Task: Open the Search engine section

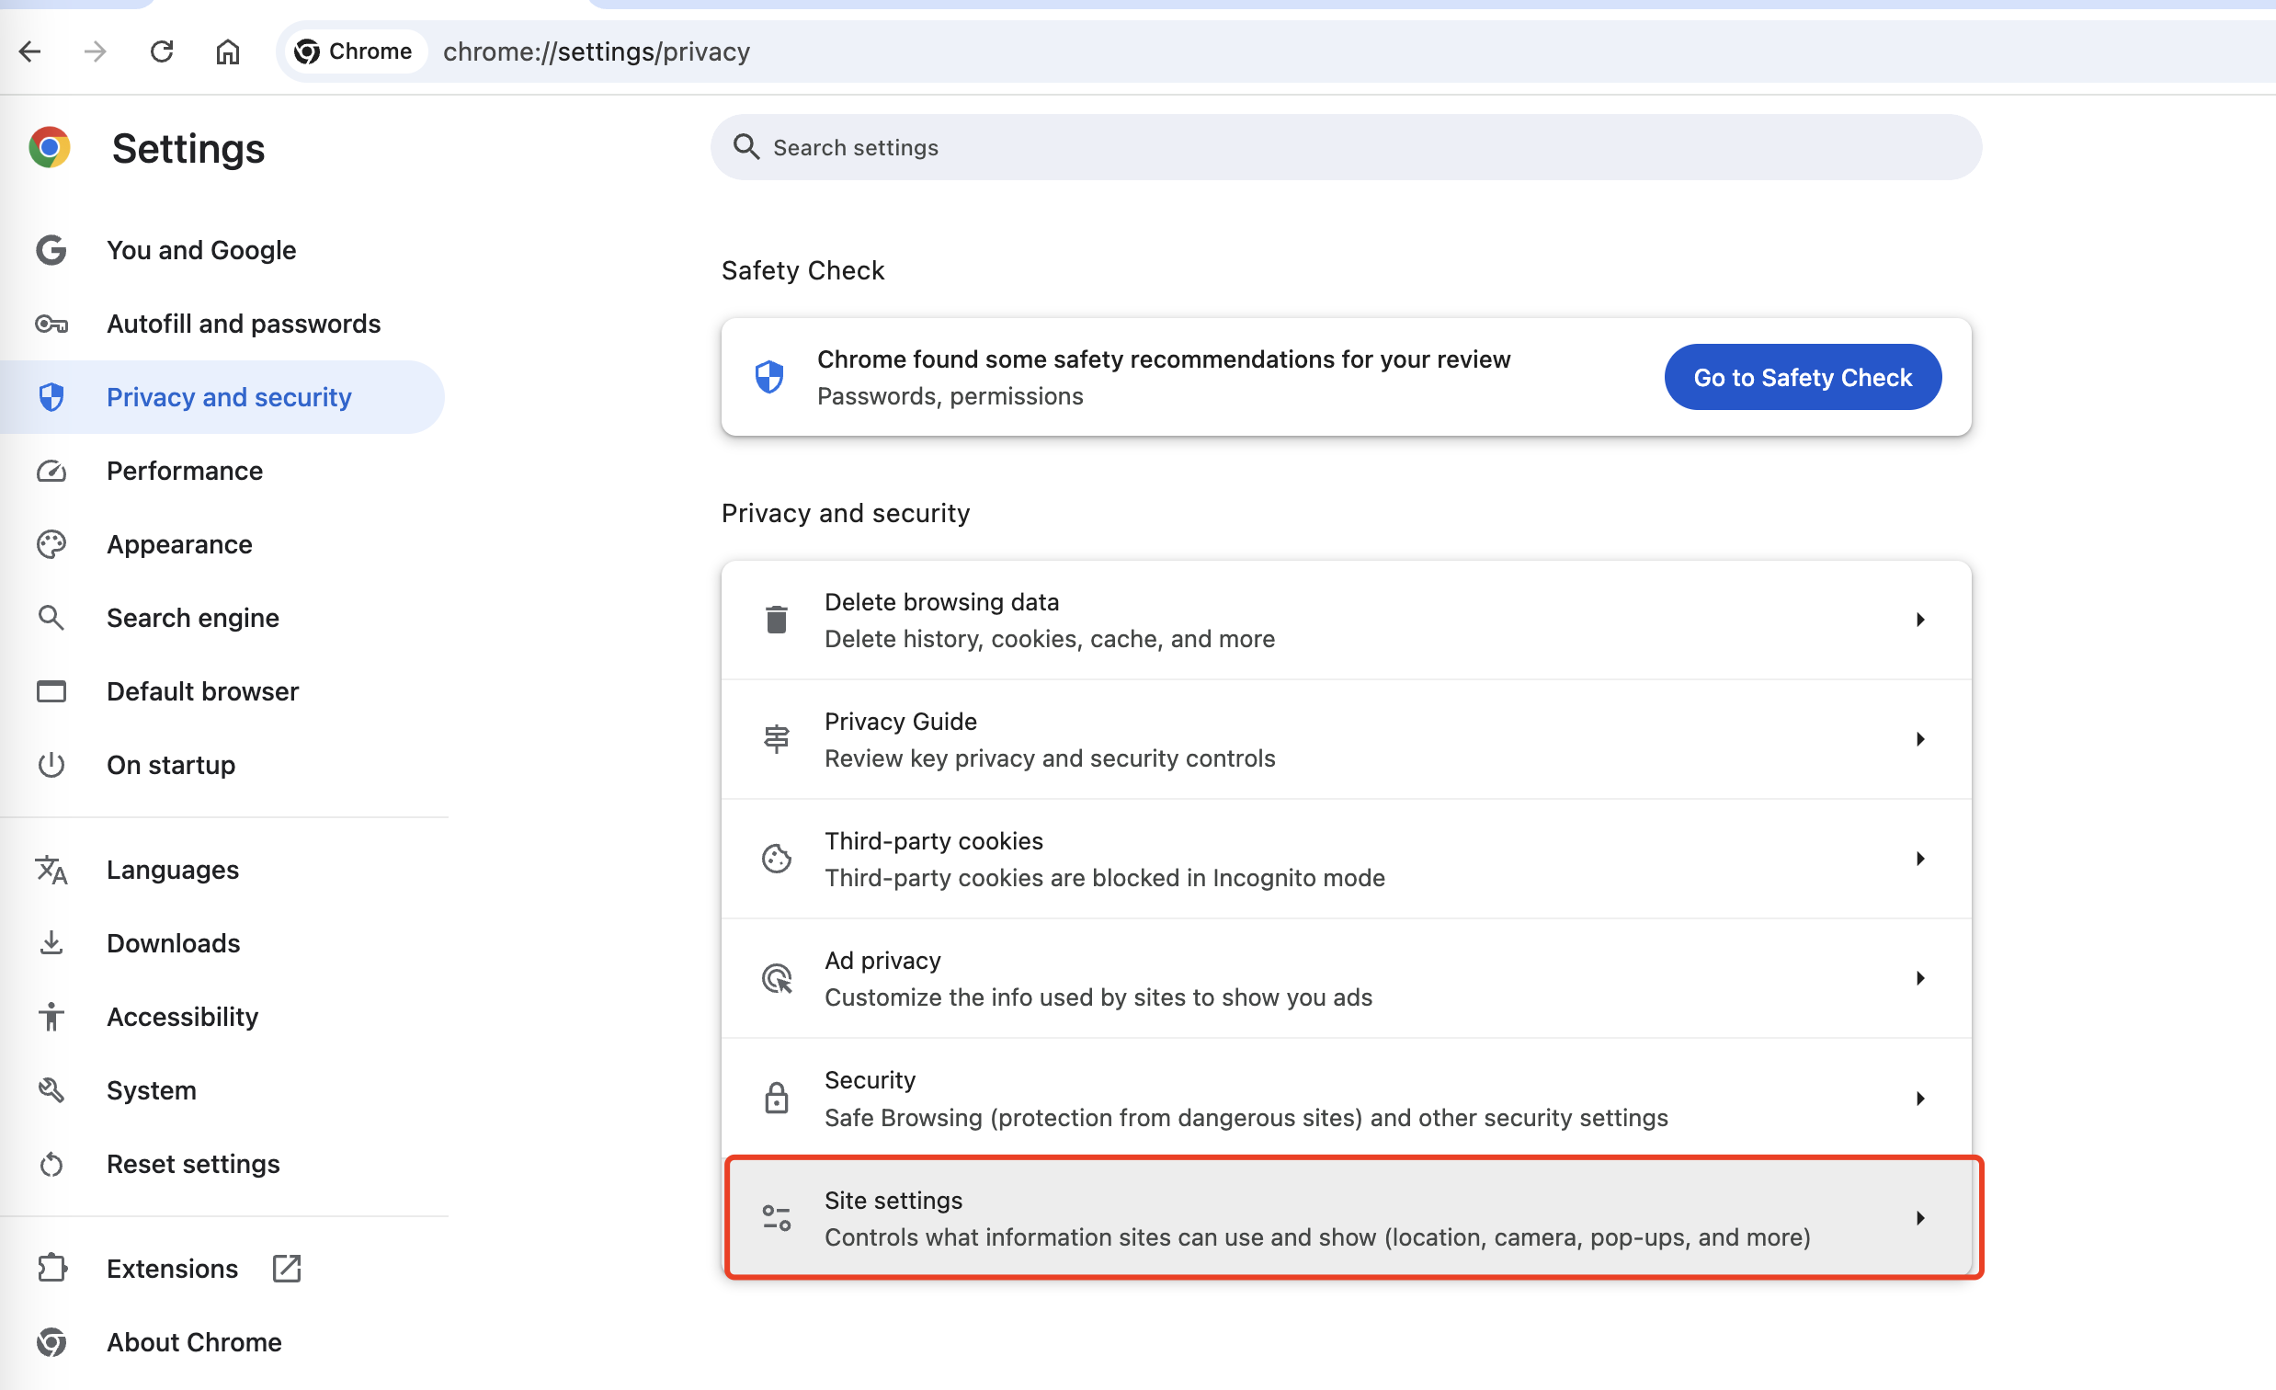Action: [222, 618]
